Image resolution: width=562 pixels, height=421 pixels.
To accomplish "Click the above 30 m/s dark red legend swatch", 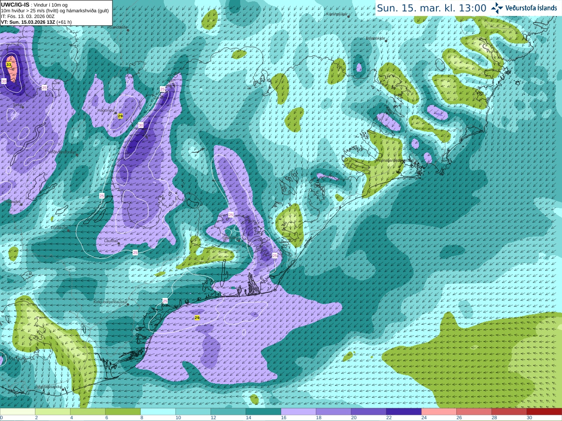I will click(544, 412).
